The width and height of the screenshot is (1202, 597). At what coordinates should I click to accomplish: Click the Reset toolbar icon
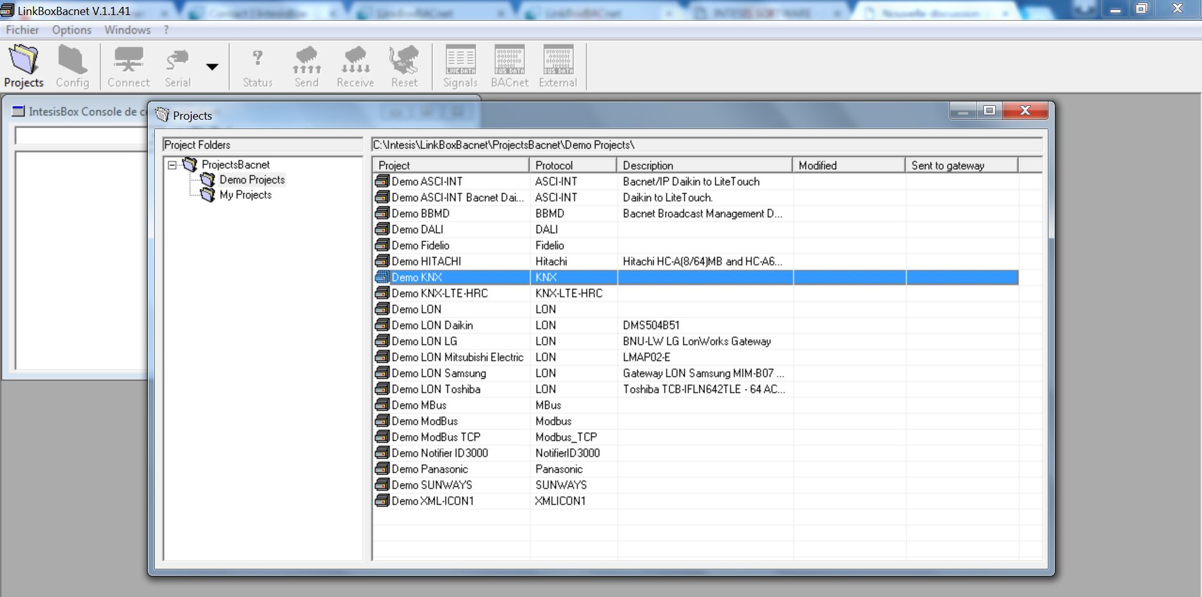point(404,66)
